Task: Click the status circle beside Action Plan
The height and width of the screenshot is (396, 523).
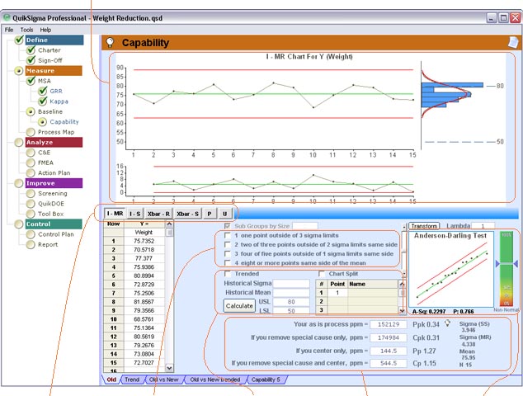Action: 31,172
